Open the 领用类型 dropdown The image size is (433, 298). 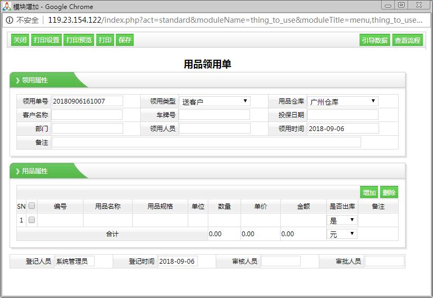click(x=215, y=101)
